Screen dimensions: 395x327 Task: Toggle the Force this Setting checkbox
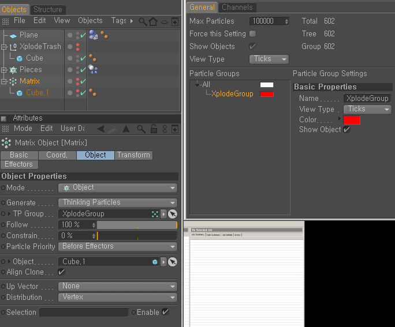[x=253, y=33]
